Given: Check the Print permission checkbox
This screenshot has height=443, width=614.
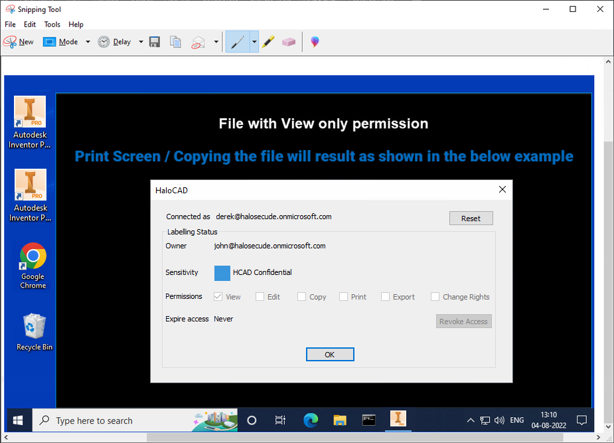Looking at the screenshot, I should coord(344,297).
